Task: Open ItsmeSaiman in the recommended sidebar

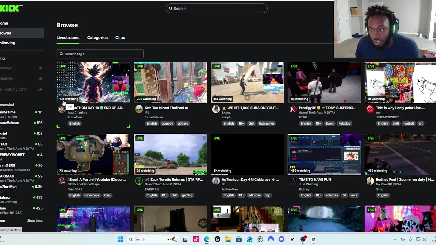Action: tap(21, 124)
